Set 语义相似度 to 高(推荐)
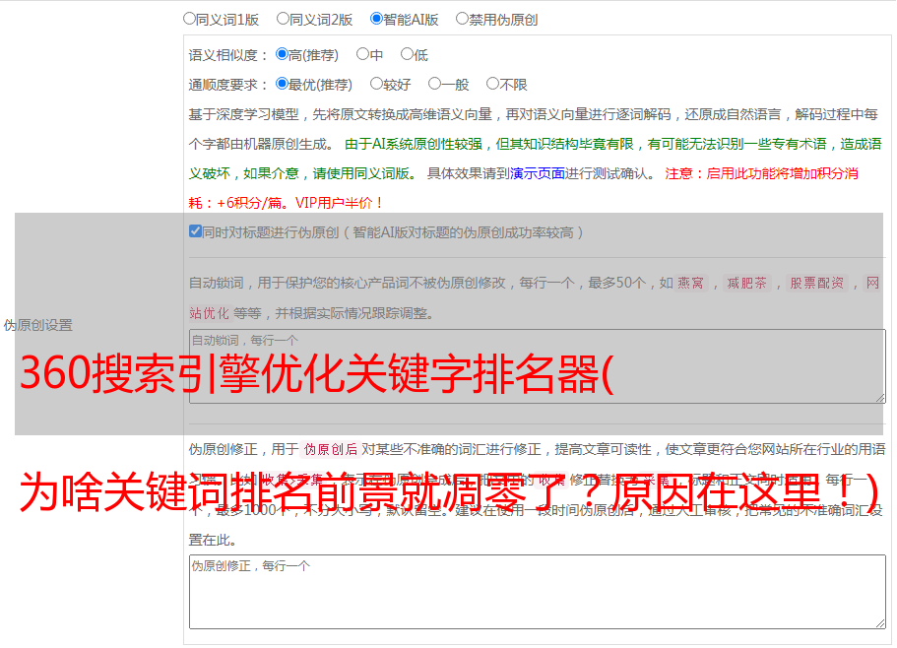The width and height of the screenshot is (897, 648). point(282,54)
